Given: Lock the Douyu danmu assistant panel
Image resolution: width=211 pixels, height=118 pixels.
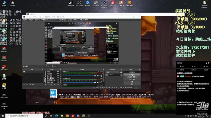Looking at the screenshot, I should (x=207, y=63).
